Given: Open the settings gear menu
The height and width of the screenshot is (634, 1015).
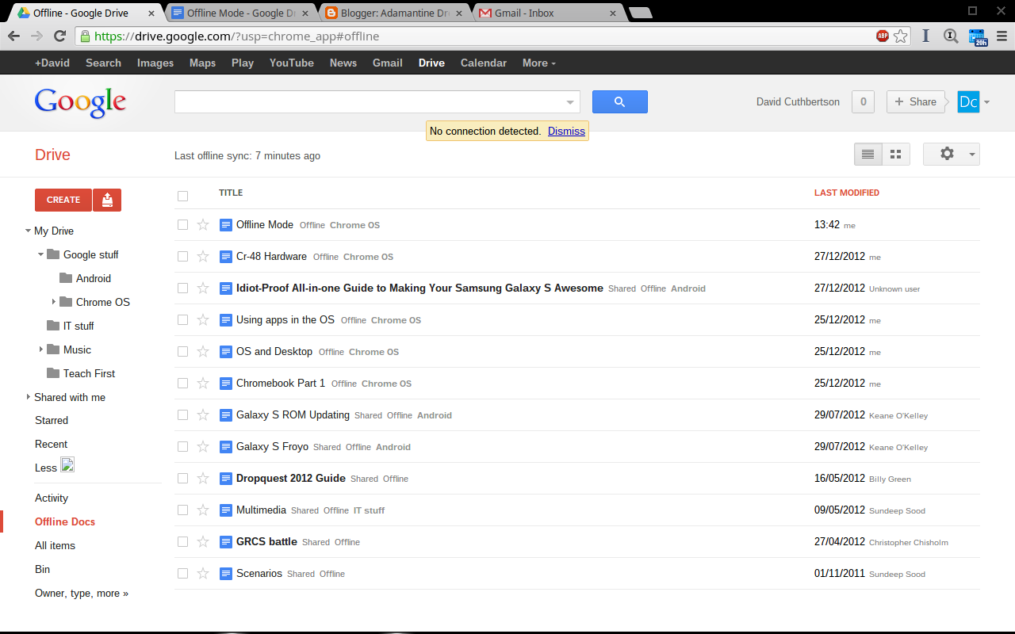Looking at the screenshot, I should 952,155.
